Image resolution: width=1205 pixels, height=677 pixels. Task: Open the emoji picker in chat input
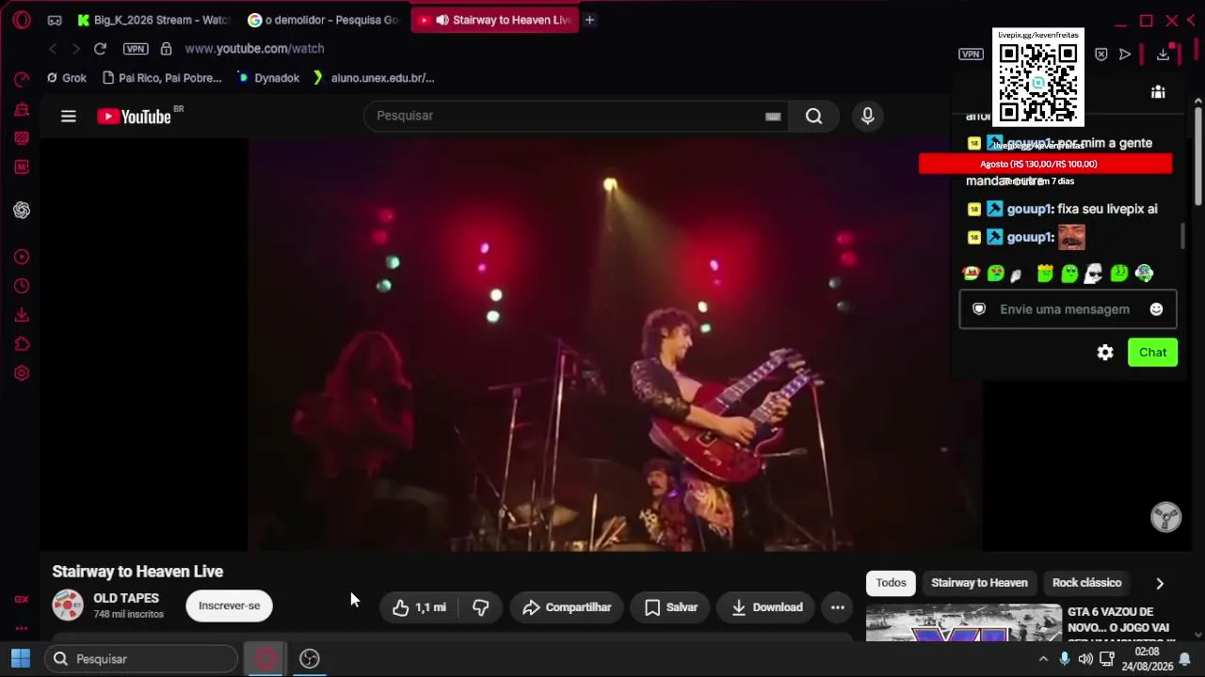coord(1156,309)
